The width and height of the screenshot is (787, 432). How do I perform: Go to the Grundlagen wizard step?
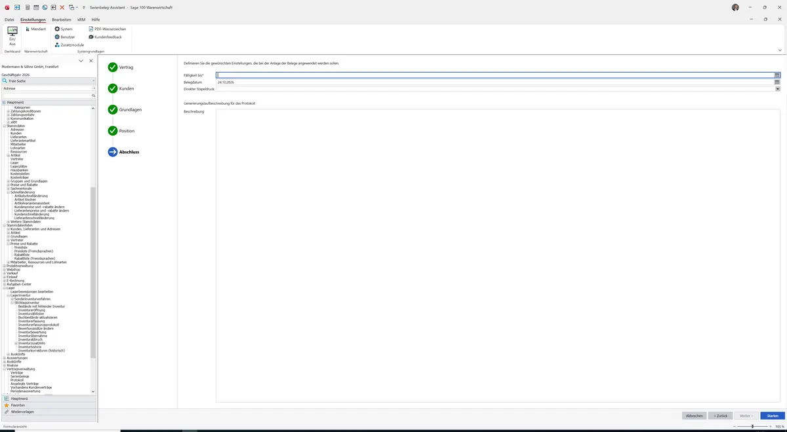click(x=125, y=109)
